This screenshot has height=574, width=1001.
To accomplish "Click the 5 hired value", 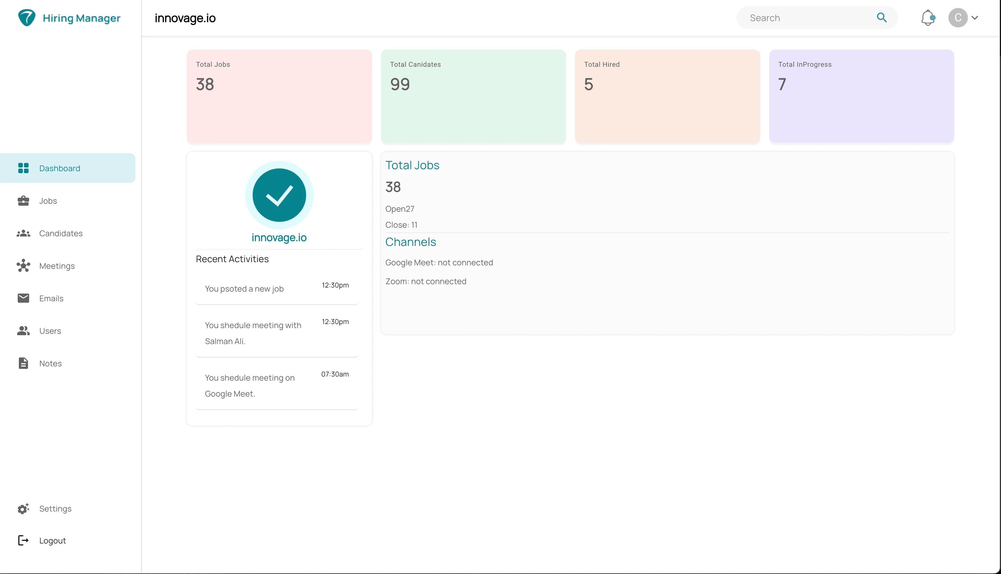I will tap(588, 84).
